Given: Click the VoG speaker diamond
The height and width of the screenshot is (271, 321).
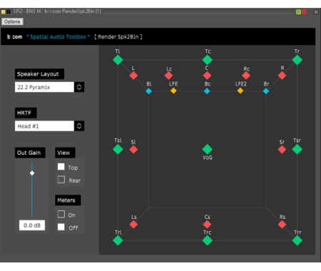Looking at the screenshot, I should click(x=207, y=149).
